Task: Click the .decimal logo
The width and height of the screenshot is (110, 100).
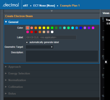Action: coord(11,5)
